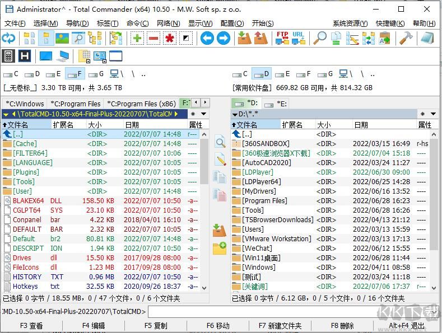The width and height of the screenshot is (442, 333).
Task: Open right panel favorites asterisk button
Action: (x=422, y=114)
